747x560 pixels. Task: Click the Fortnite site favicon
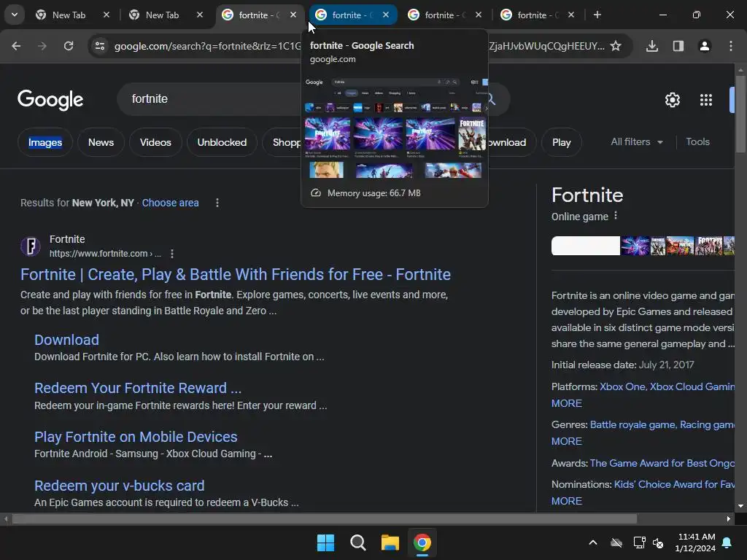(x=31, y=246)
